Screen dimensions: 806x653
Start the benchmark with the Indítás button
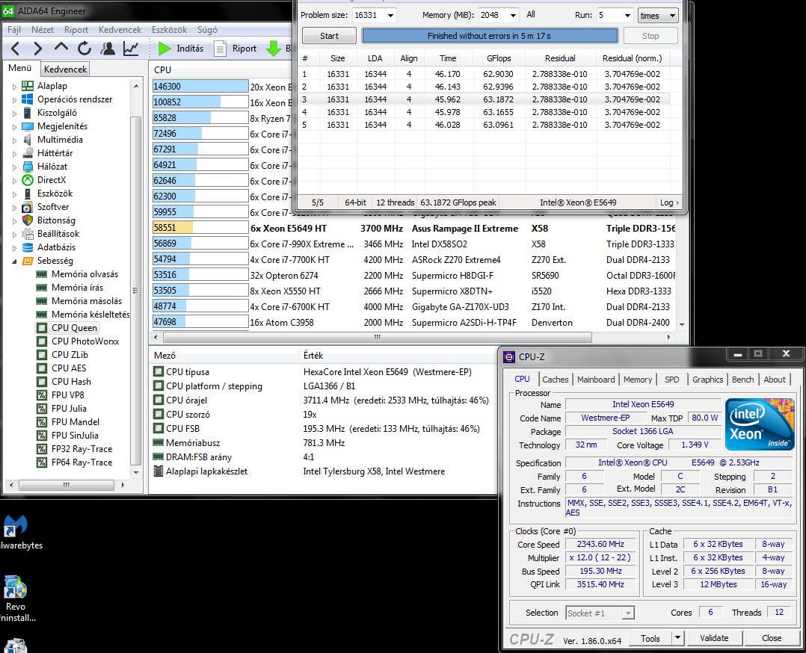181,49
